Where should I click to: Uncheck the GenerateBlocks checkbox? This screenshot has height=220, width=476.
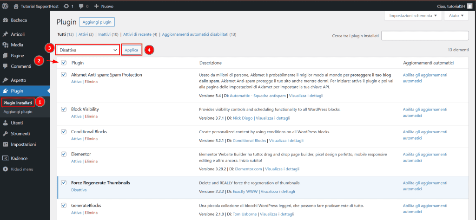click(x=64, y=206)
